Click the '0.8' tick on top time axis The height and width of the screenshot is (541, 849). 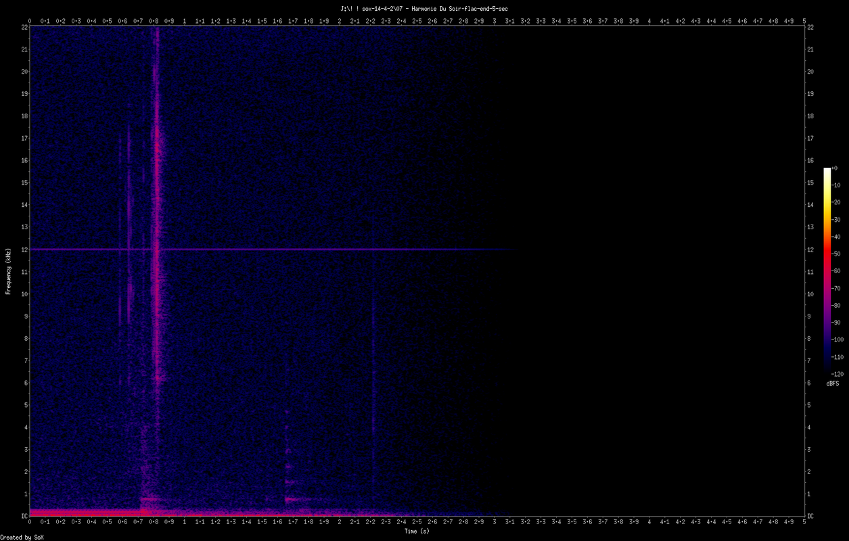154,21
